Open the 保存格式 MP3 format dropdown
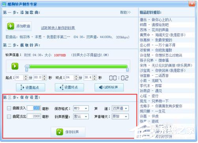Screen dimensions: 198x143 click(x=81, y=108)
